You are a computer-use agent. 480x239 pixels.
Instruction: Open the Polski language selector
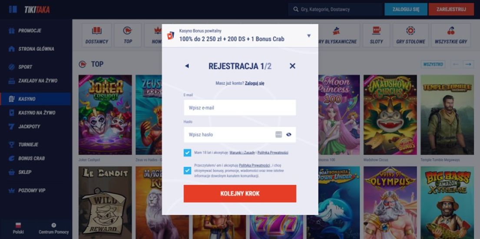tap(18, 228)
